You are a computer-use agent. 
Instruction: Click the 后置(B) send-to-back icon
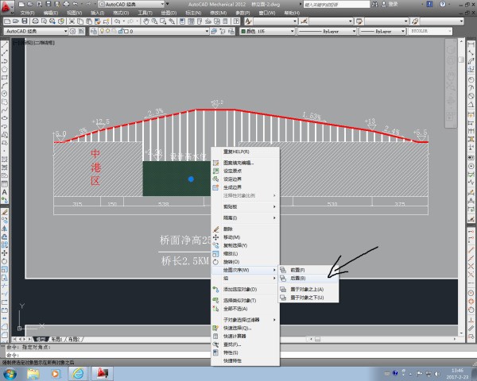(283, 279)
